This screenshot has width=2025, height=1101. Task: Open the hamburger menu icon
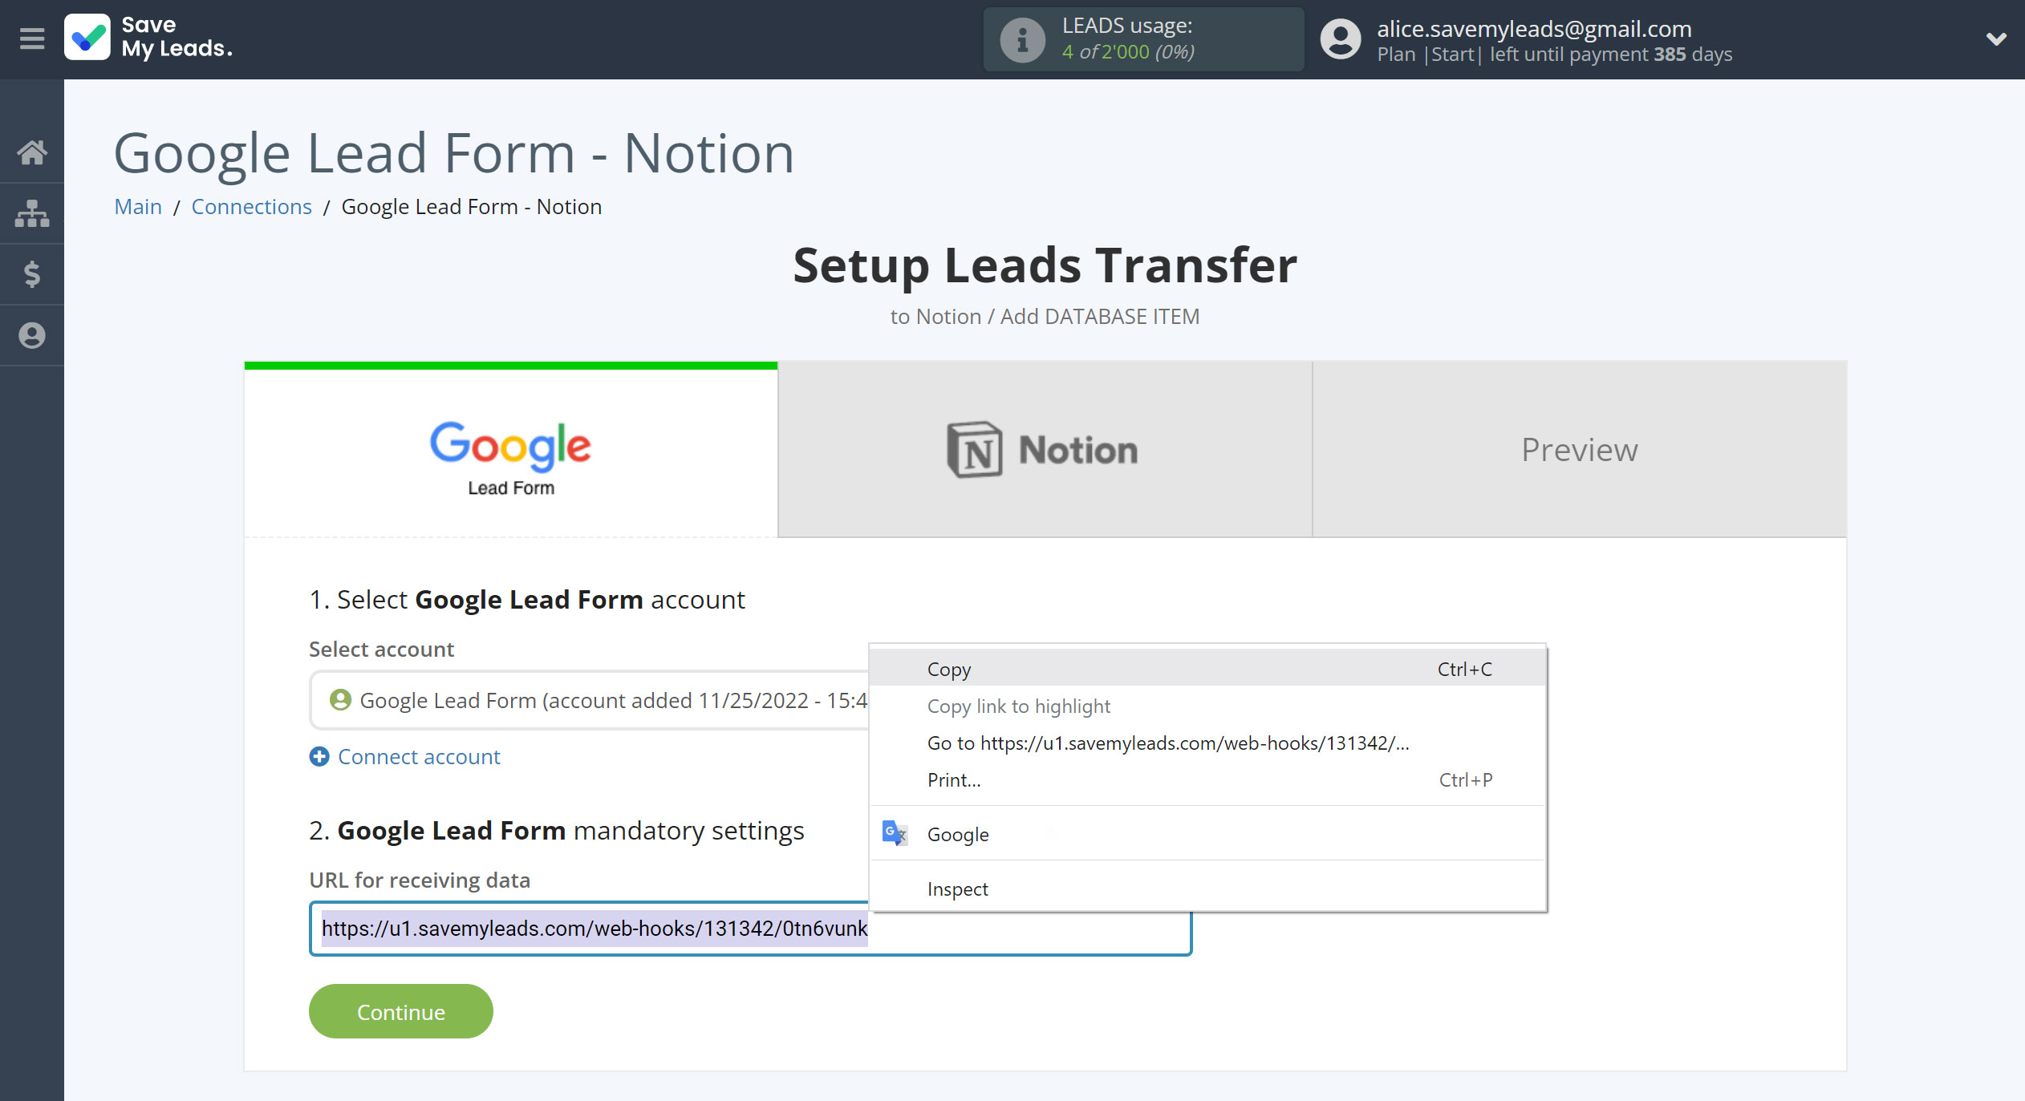pyautogui.click(x=32, y=38)
